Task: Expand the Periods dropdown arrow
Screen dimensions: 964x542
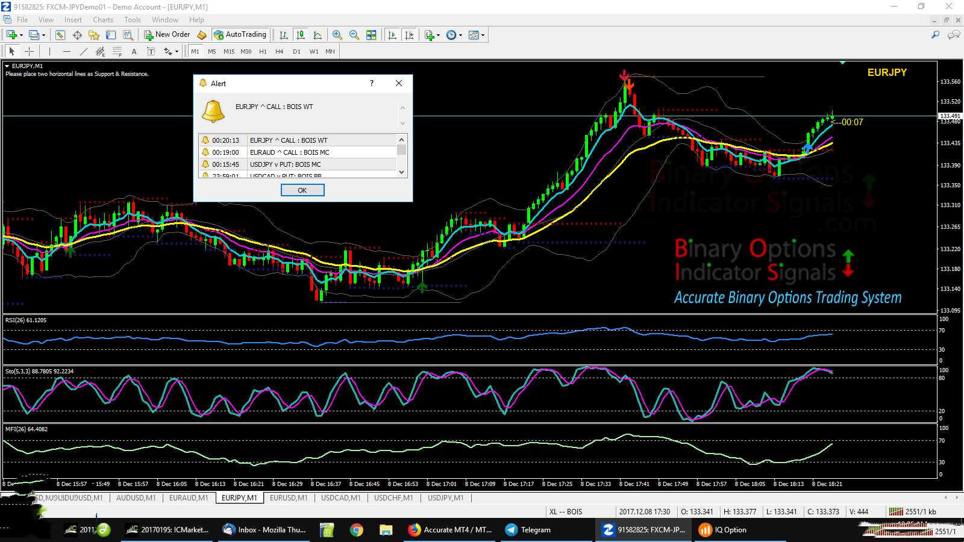Action: click(x=461, y=35)
